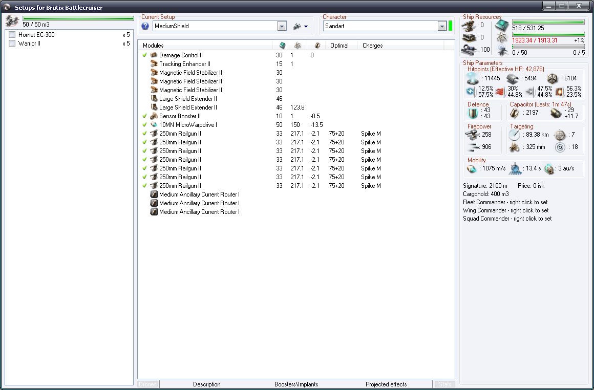Click the Optimal column header
This screenshot has height=390, width=594.
click(x=340, y=46)
